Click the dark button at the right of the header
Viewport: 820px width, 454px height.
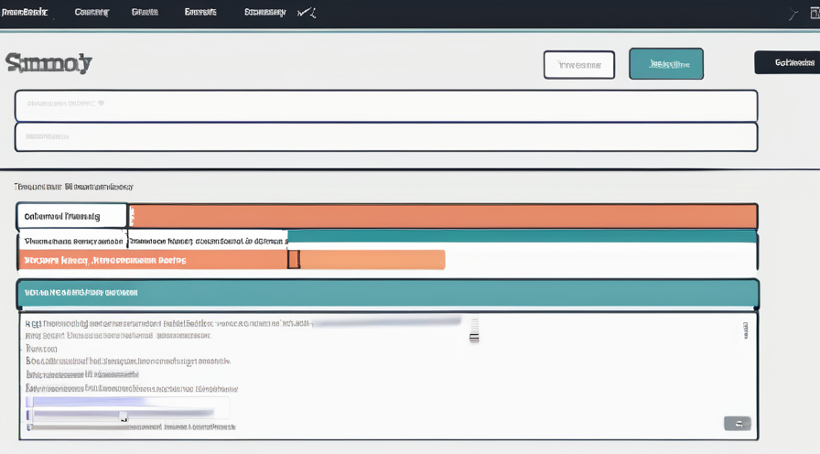pyautogui.click(x=786, y=62)
